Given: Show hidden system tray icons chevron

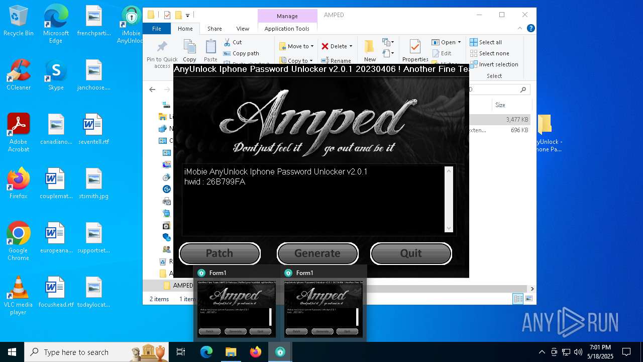Looking at the screenshot, I should [542, 352].
